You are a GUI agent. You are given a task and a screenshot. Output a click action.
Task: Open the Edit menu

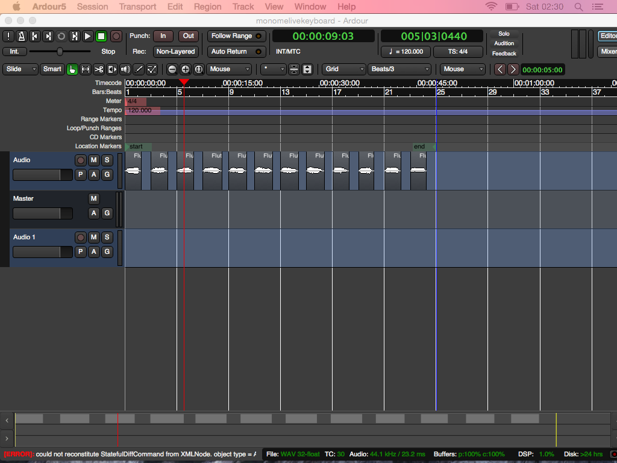tap(175, 7)
